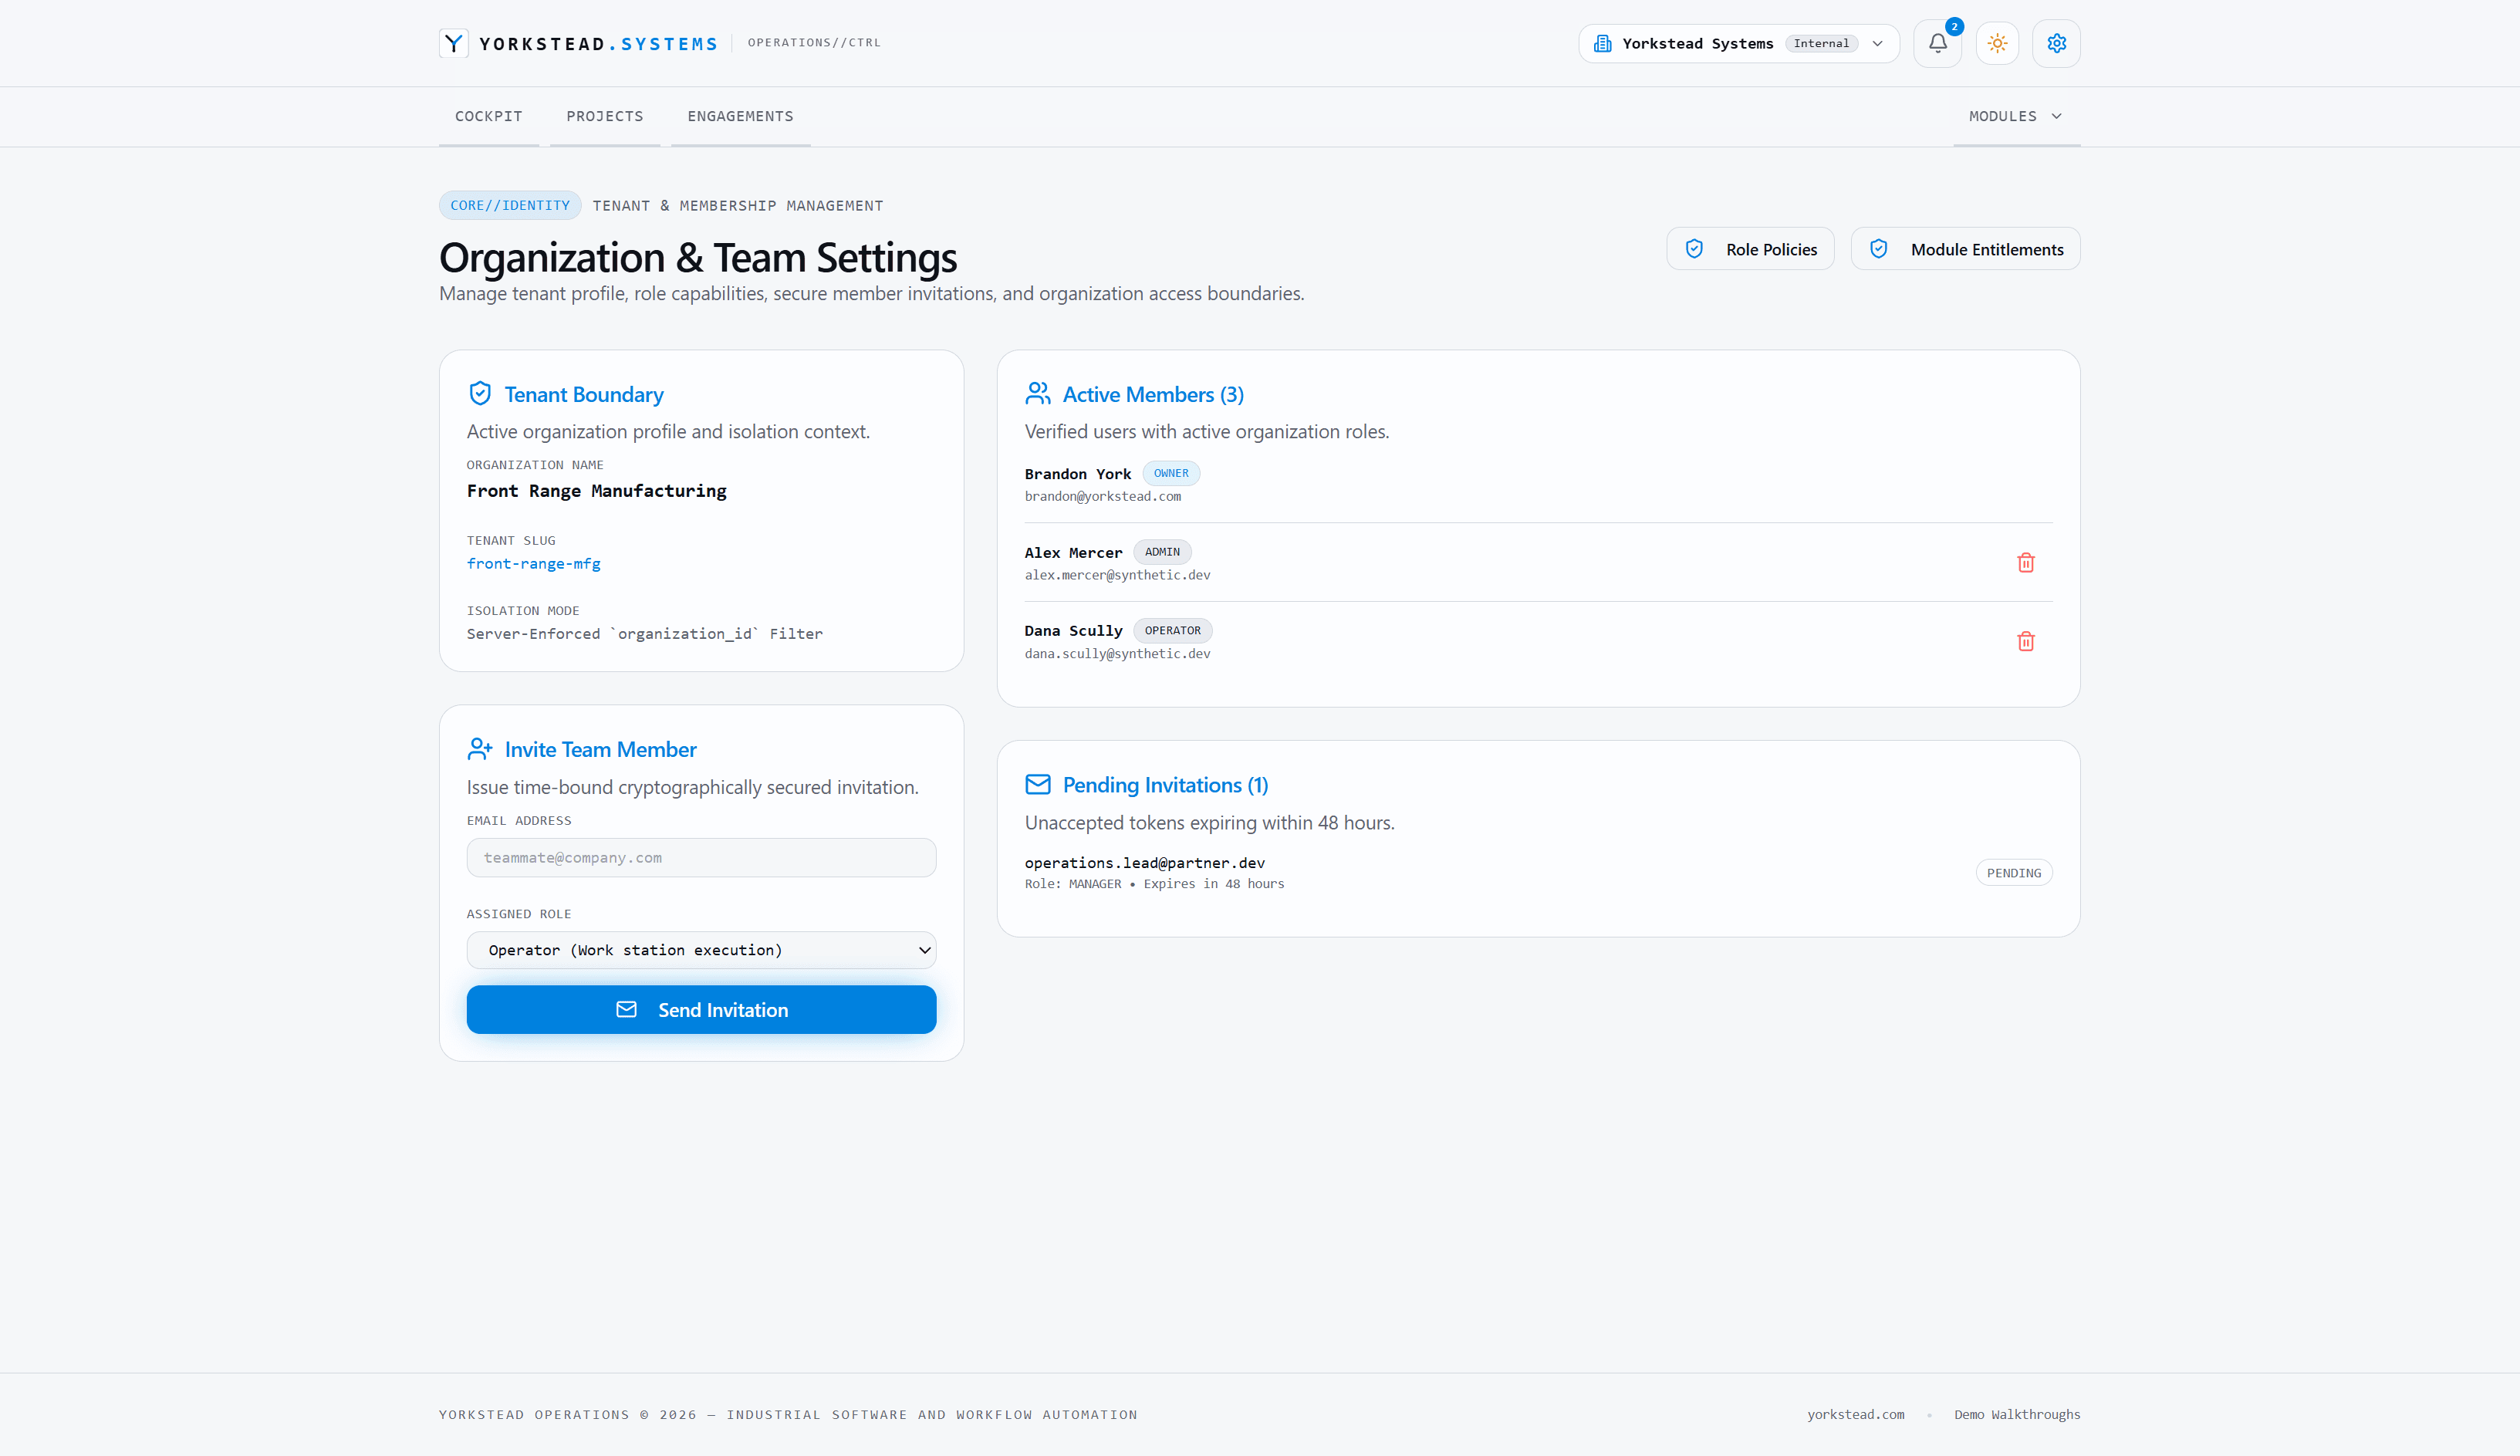Click the Yorkstead Y logo icon
2520x1456 pixels.
[453, 43]
